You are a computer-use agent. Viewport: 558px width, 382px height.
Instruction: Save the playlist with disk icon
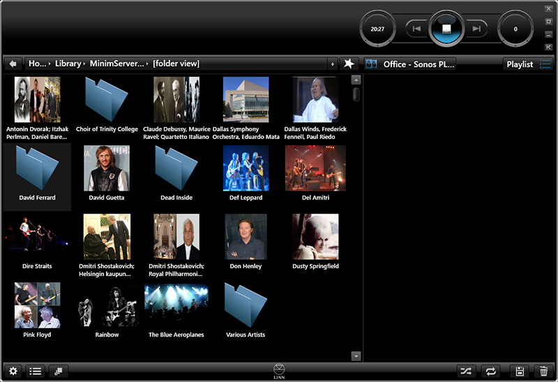[x=520, y=372]
